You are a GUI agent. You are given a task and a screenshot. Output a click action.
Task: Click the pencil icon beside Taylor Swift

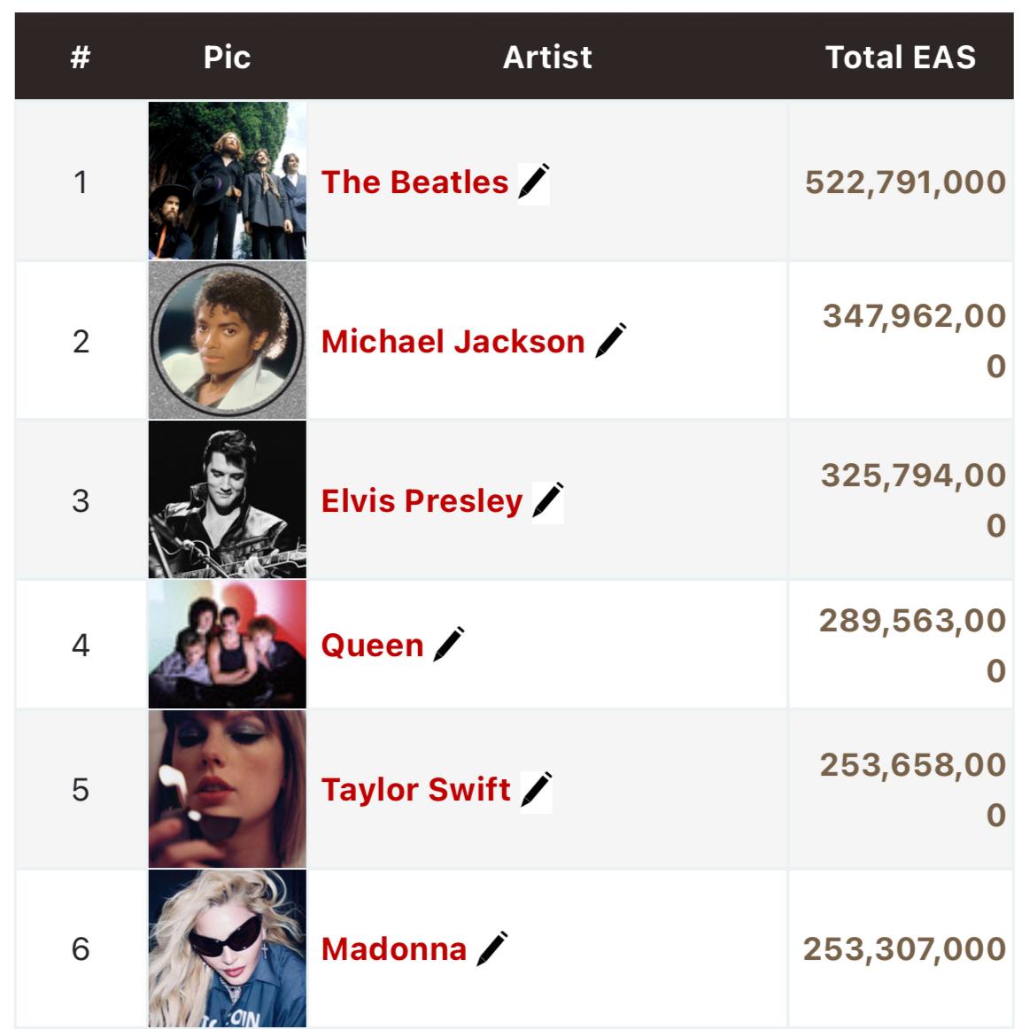click(536, 790)
